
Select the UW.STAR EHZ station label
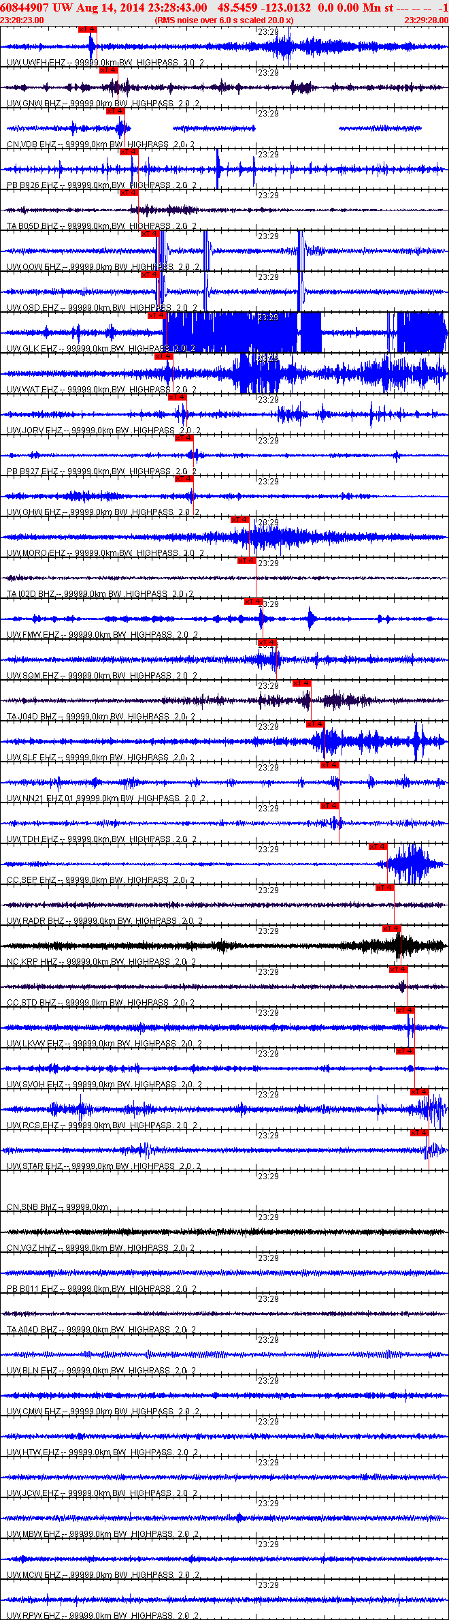click(x=34, y=1166)
